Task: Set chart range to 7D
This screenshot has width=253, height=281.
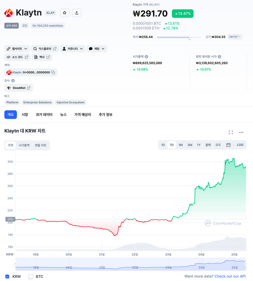Action: coord(172,145)
